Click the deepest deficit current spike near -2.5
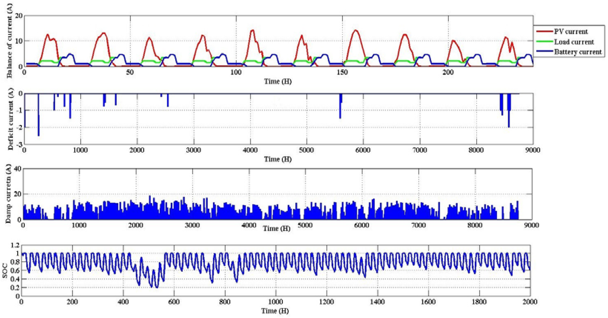 coord(39,134)
